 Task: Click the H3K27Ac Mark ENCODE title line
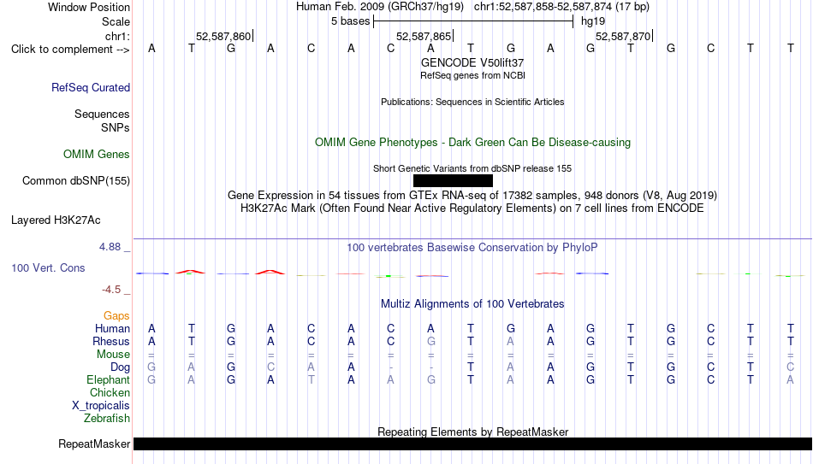[472, 209]
